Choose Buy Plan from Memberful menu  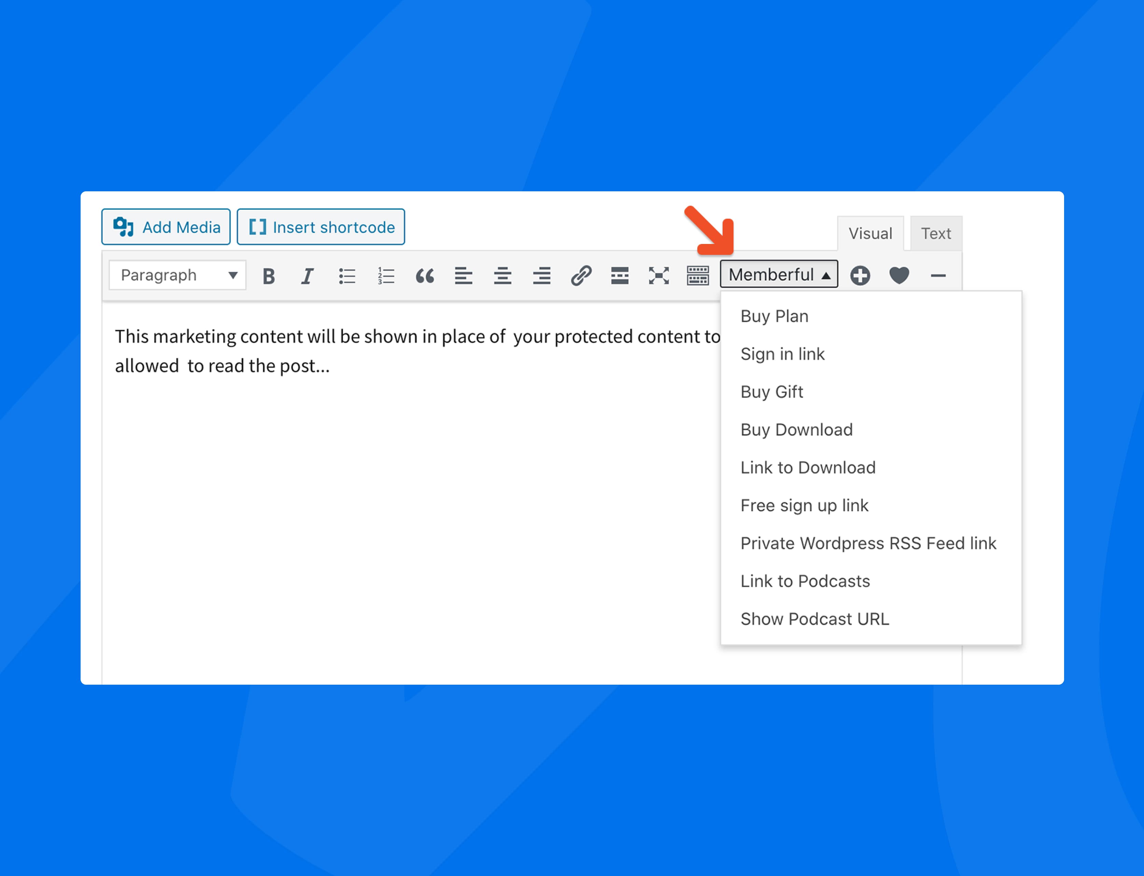(774, 316)
